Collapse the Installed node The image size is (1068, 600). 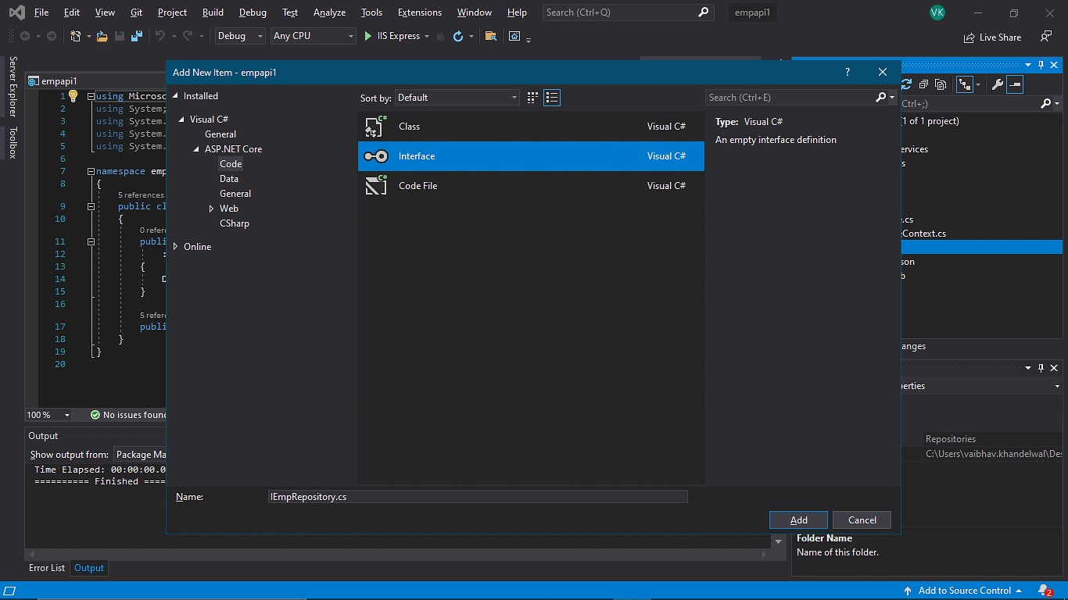pyautogui.click(x=175, y=97)
